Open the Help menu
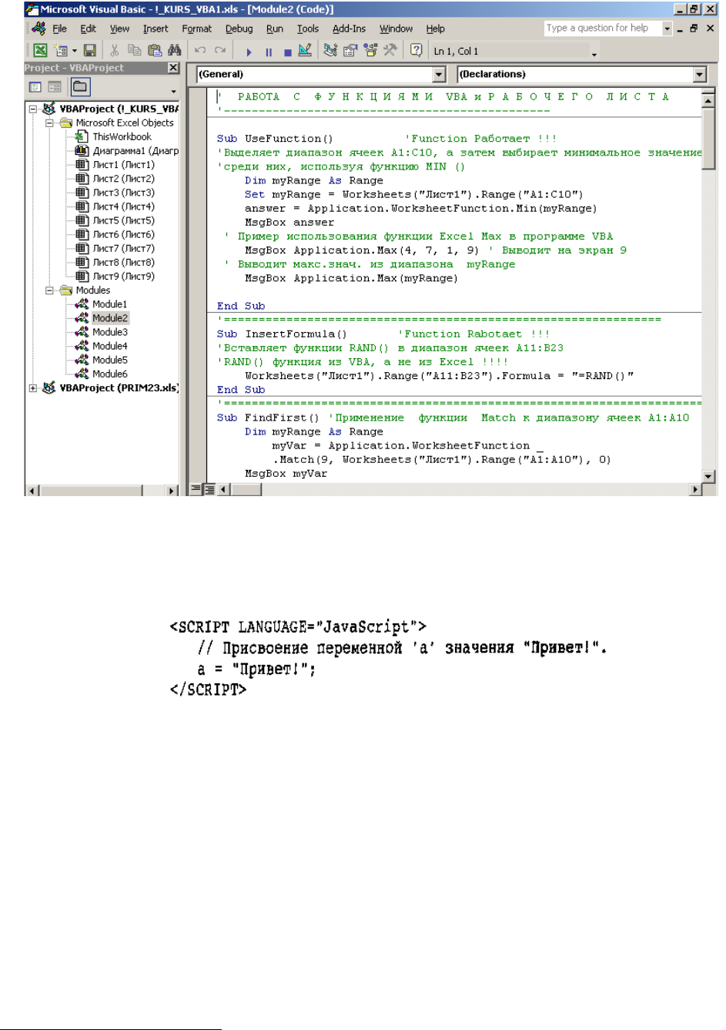Screen dimensions: 726x1030 click(x=436, y=29)
